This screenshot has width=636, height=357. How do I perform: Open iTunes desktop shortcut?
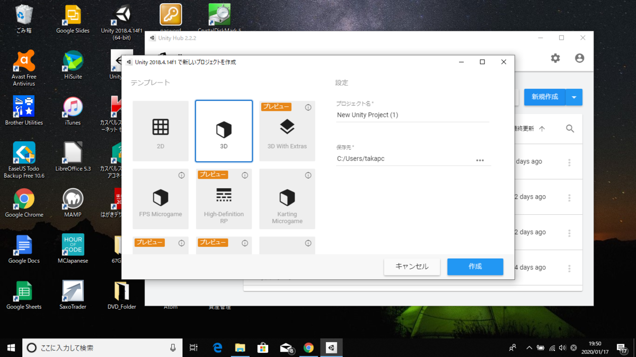73,112
